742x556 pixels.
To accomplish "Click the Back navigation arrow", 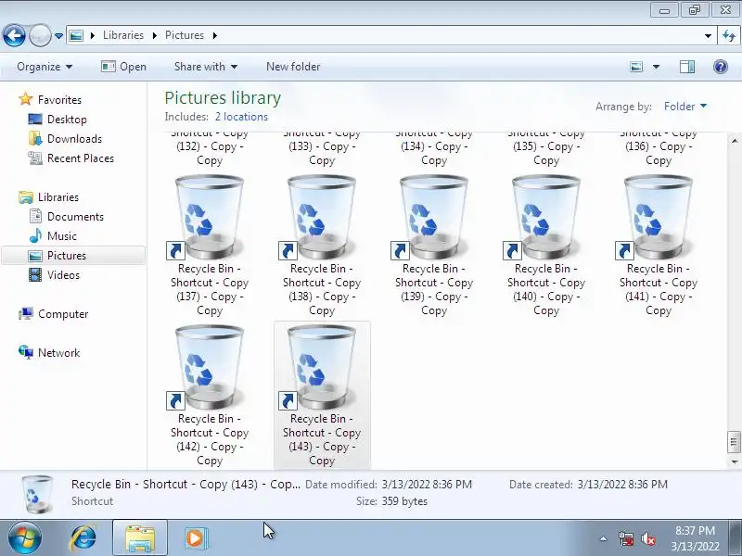I will 14,35.
